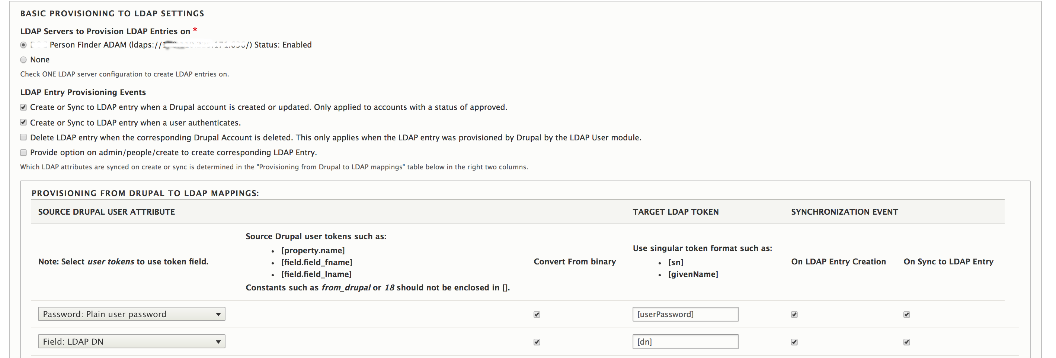This screenshot has width=1056, height=358.
Task: Select the None server radio option
Action: click(x=23, y=60)
